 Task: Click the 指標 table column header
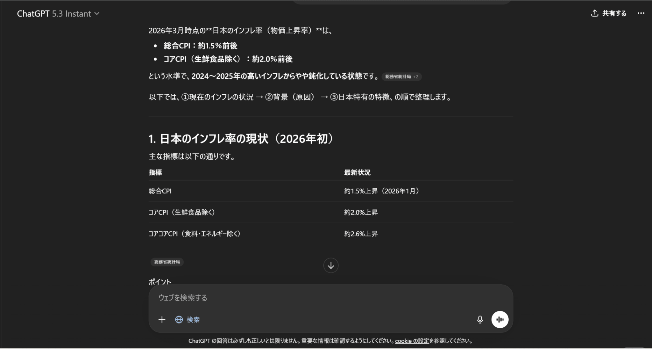[155, 173]
